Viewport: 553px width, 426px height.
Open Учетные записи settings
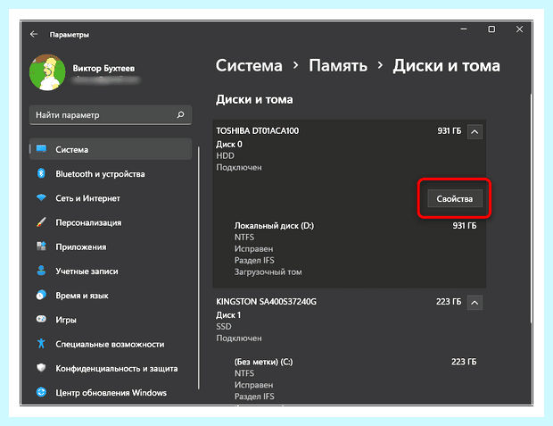[111, 271]
